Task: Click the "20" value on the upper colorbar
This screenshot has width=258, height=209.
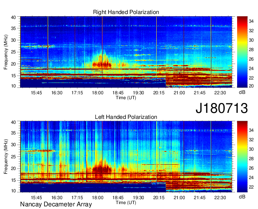Action: click(x=251, y=86)
